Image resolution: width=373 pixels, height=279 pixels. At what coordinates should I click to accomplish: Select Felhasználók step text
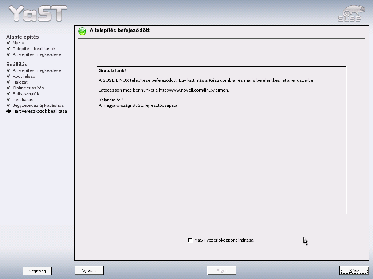point(26,94)
